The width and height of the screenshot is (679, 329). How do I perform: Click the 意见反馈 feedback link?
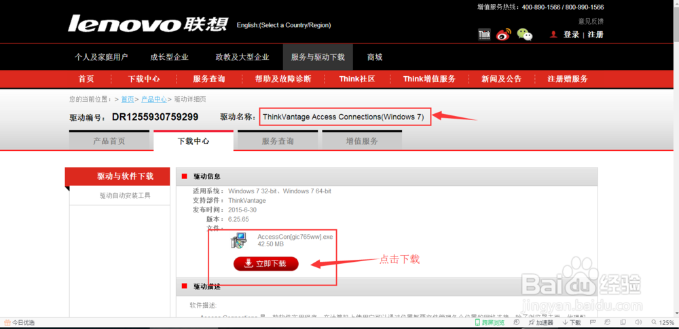(x=591, y=21)
